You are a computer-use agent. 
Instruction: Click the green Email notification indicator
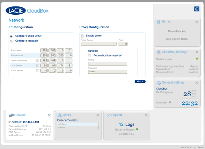pyautogui.click(x=137, y=129)
